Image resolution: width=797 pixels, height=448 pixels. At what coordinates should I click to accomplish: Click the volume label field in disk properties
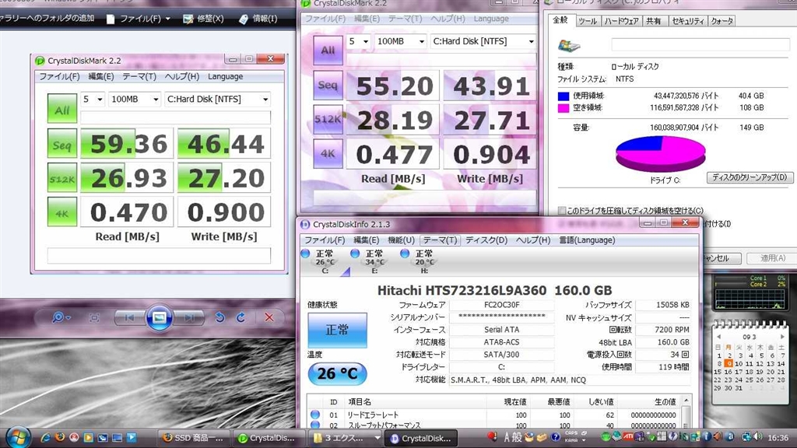700,44
